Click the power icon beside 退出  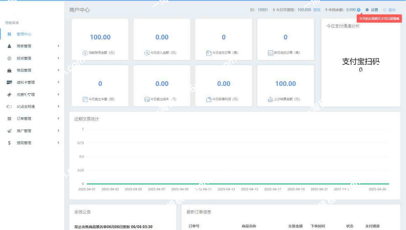pyautogui.click(x=384, y=10)
